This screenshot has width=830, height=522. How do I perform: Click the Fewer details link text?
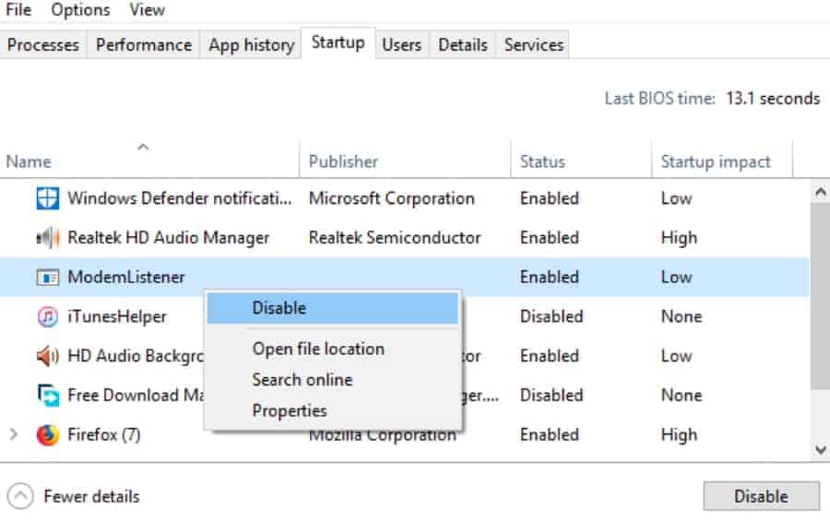[x=91, y=496]
